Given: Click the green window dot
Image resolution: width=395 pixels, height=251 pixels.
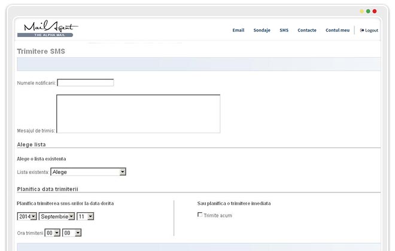Looking at the screenshot, I should [x=368, y=11].
